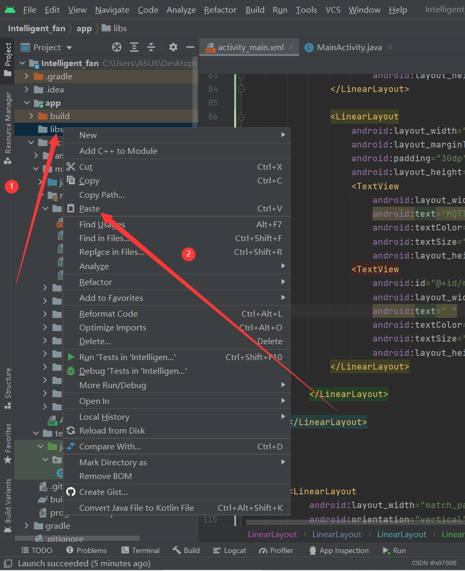Click the Collapse All icon in Project panel

point(151,48)
